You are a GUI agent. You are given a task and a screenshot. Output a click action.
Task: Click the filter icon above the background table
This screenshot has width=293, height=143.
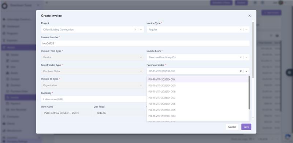click(x=271, y=35)
